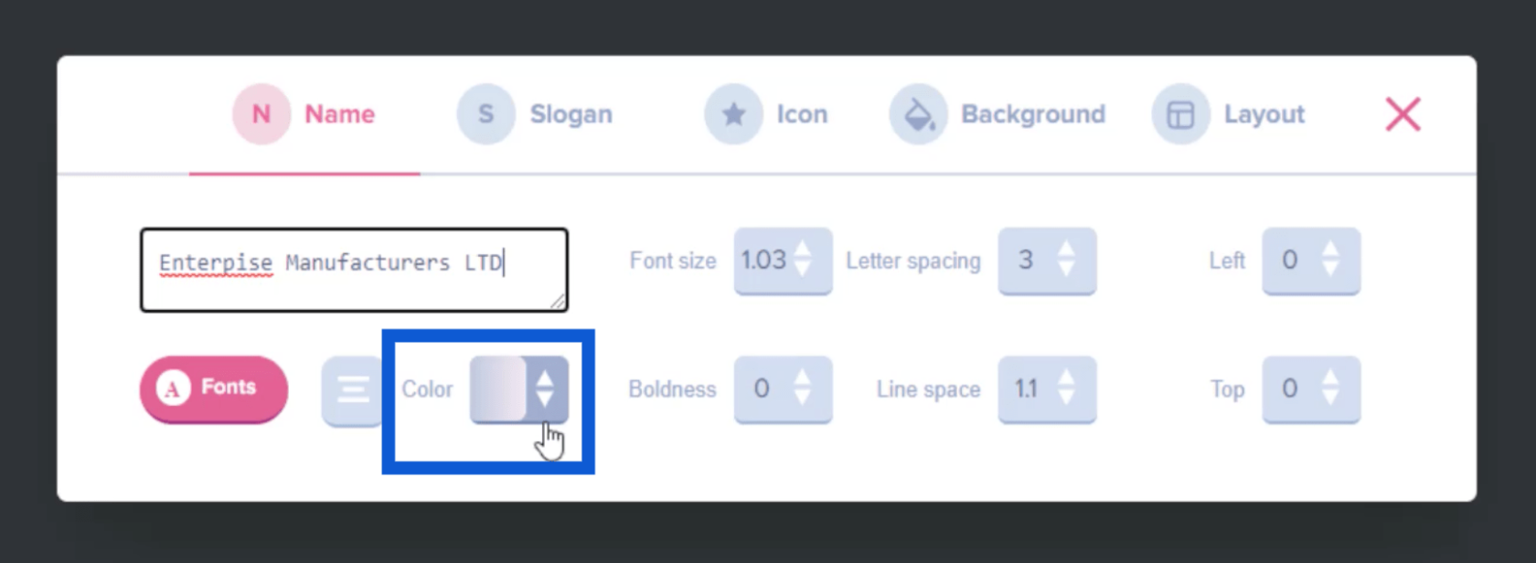Open the Fonts button

pos(214,388)
